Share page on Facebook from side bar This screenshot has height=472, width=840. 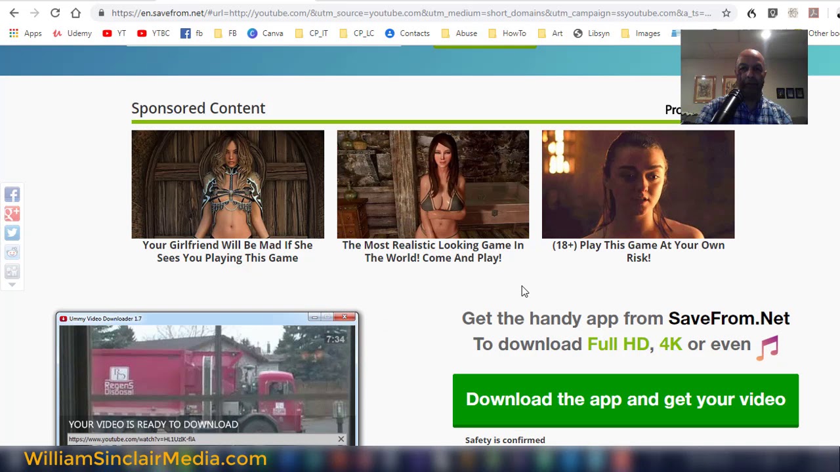(x=12, y=195)
